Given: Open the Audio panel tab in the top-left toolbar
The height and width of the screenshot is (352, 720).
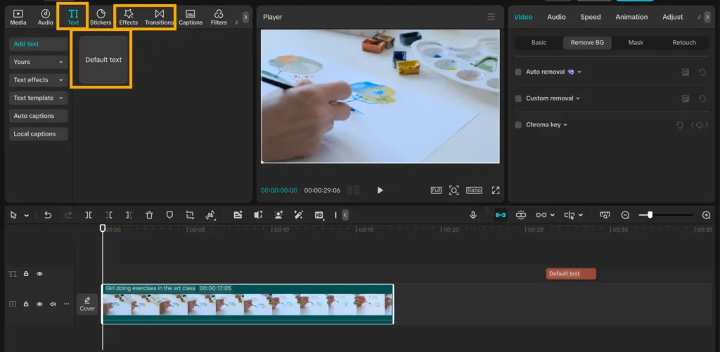Looking at the screenshot, I should (x=46, y=17).
